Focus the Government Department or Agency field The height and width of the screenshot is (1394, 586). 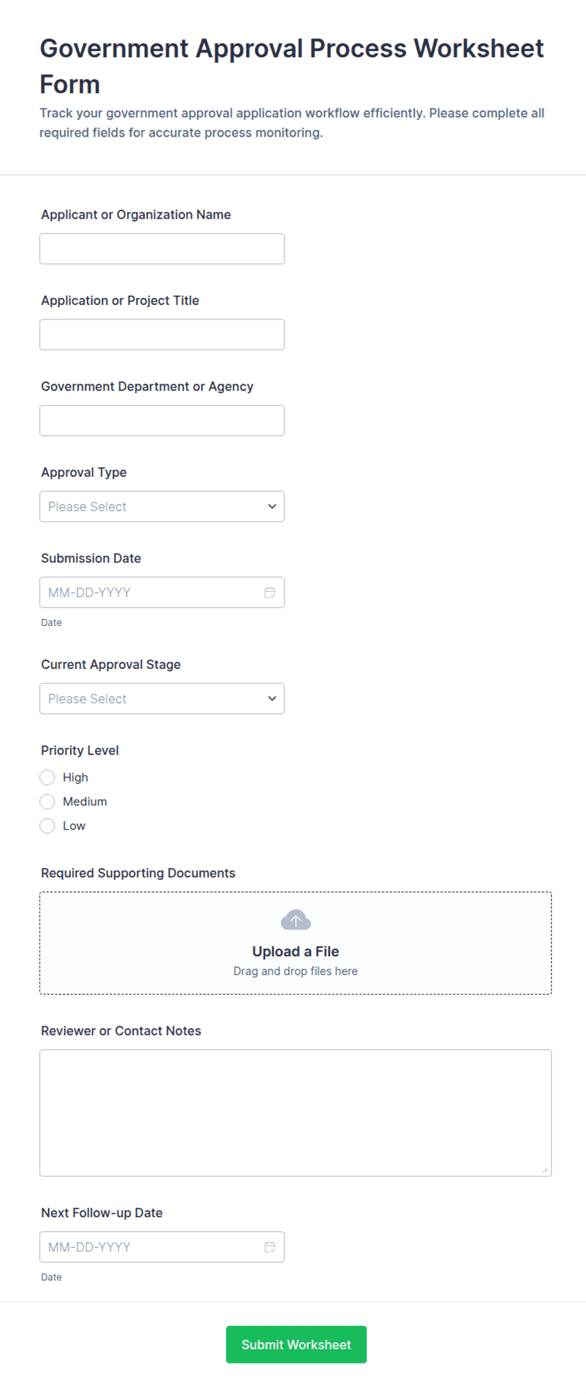162,420
